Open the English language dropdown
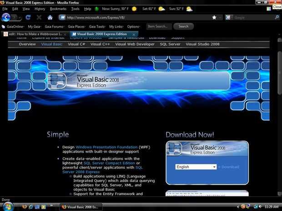The width and height of the screenshot is (282, 211). pos(196,167)
